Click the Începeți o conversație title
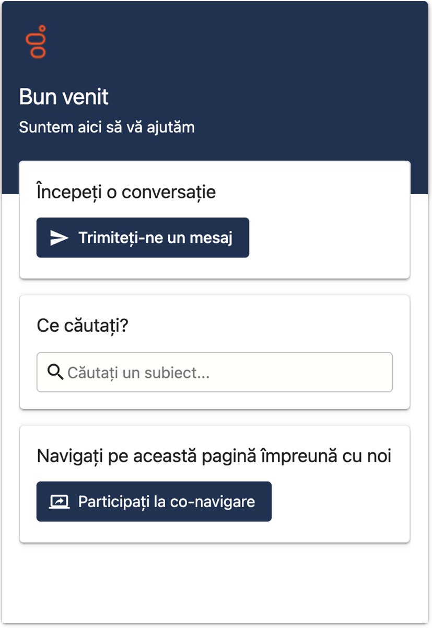 point(126,192)
